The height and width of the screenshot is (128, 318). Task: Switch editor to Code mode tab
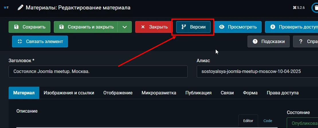[x=268, y=121]
